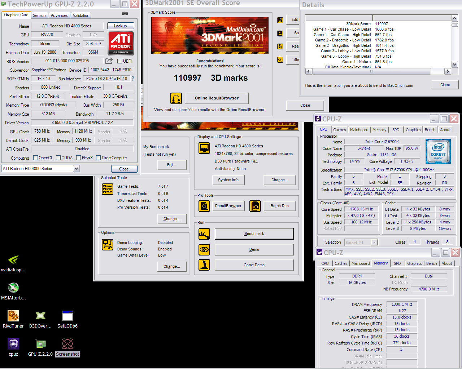This screenshot has width=462, height=369.
Task: Click the Details list horizontal scrollbar left arrow
Action: coord(308,71)
